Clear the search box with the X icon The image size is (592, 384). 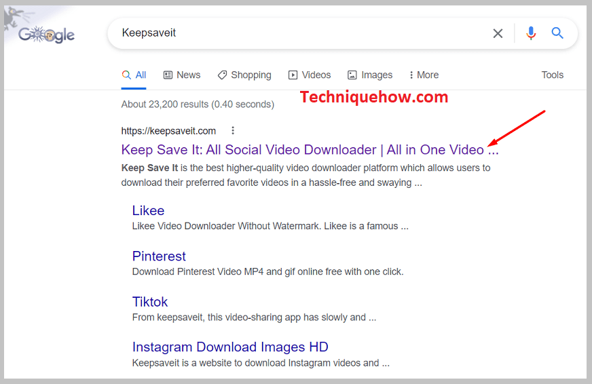498,33
